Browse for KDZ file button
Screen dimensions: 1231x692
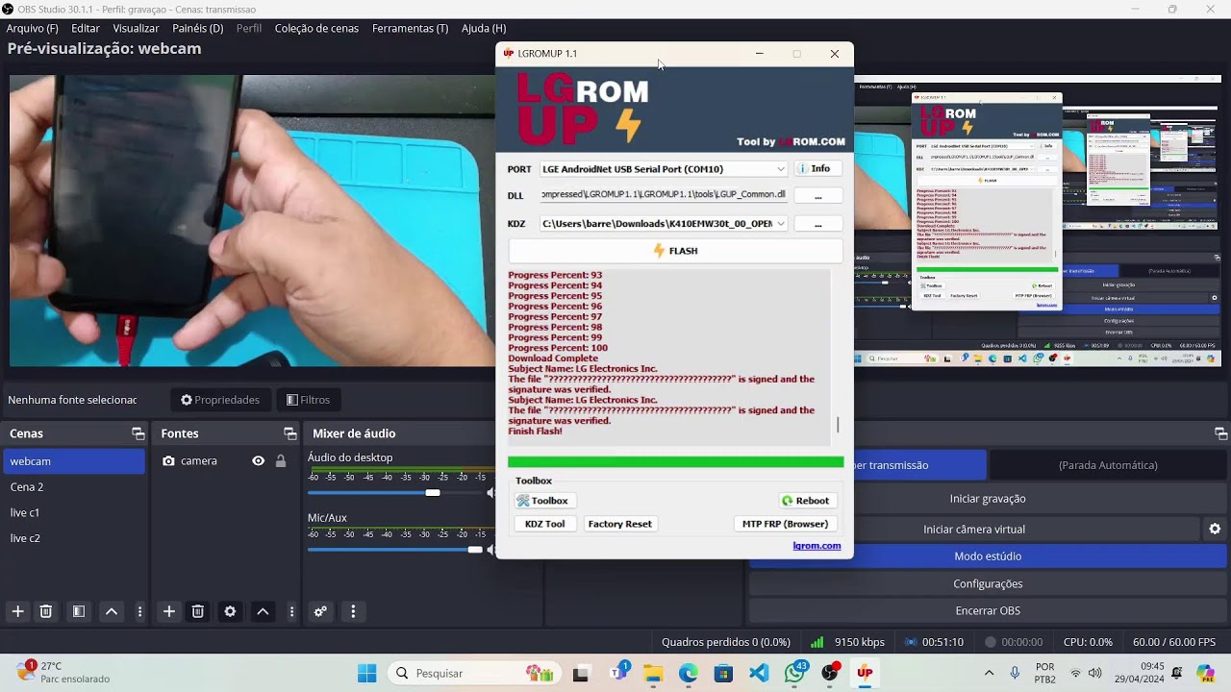[818, 224]
